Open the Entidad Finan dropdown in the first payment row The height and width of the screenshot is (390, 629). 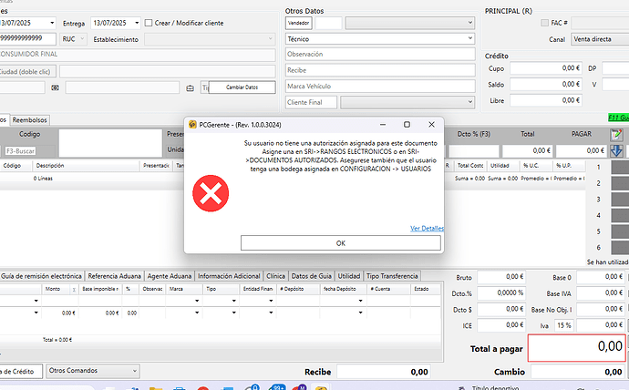tap(271, 301)
